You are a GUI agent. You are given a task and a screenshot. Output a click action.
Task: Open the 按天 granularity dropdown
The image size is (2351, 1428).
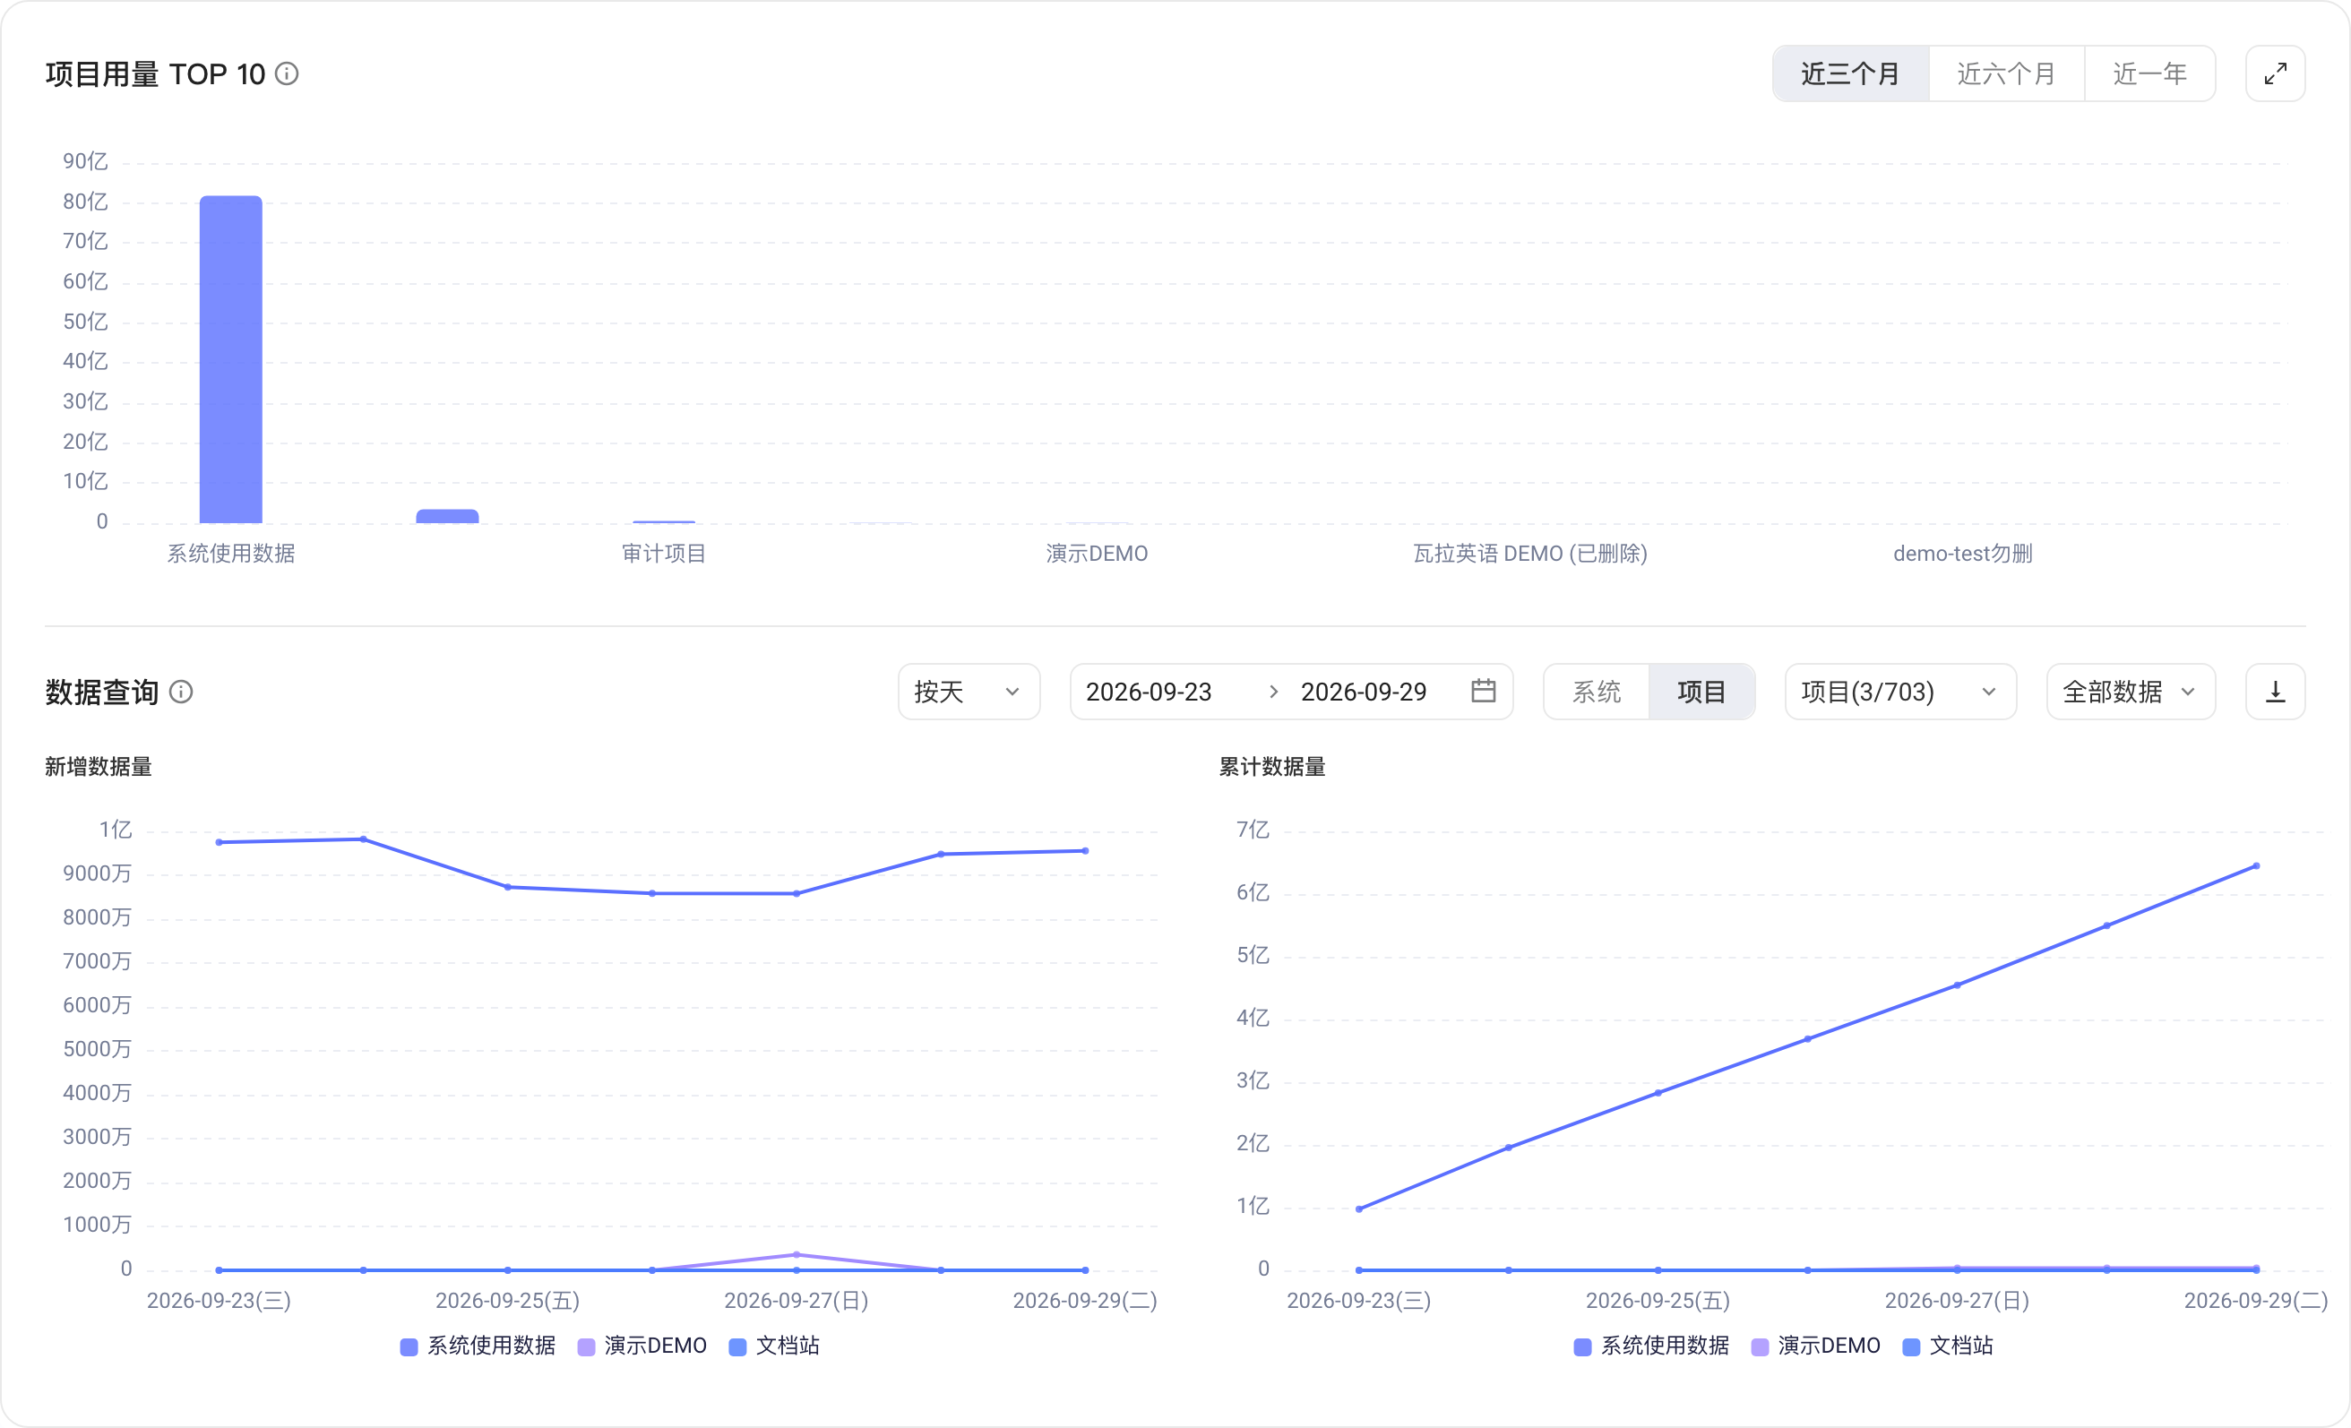click(x=969, y=692)
